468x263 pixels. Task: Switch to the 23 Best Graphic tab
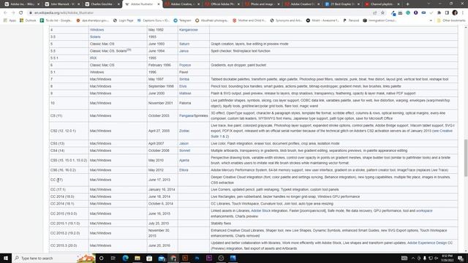[x=342, y=4]
